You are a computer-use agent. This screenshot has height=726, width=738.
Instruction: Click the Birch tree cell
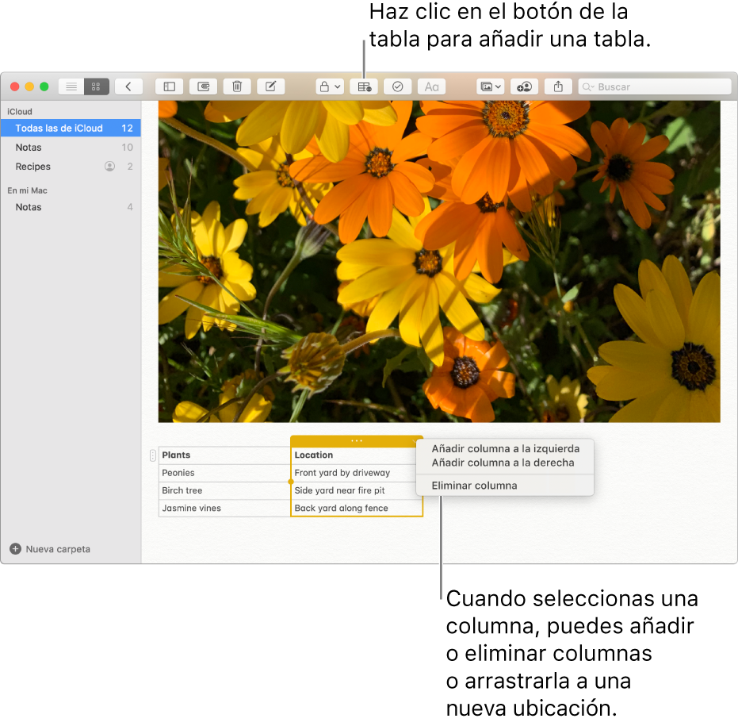(x=224, y=490)
